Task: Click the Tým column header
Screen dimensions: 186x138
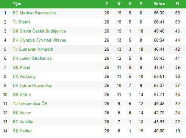Action: pos(17,4)
